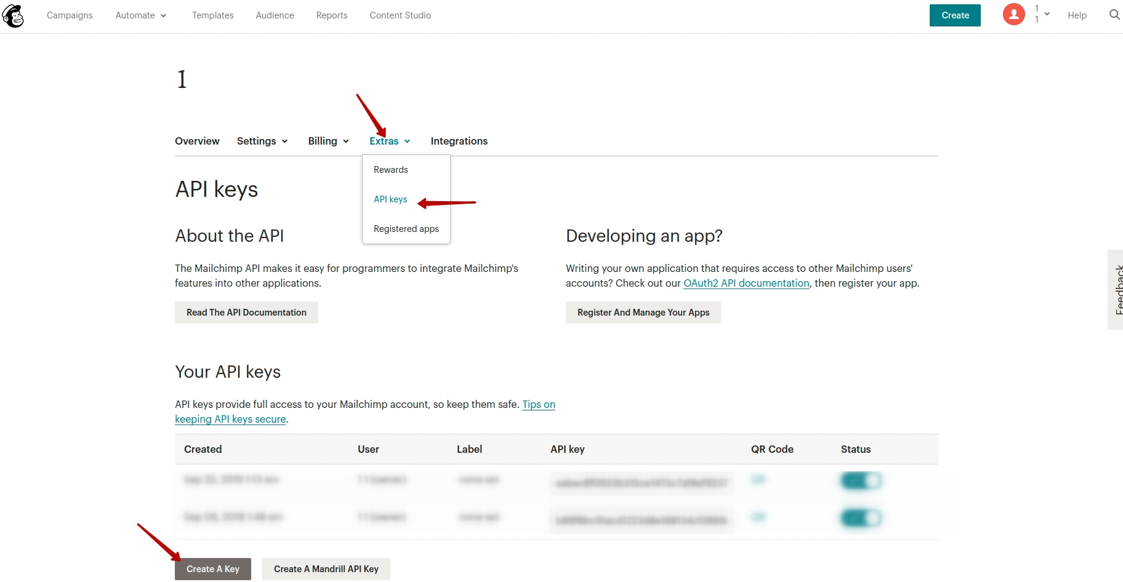Screen dimensions: 1123x582
Task: Collapse the Extras dropdown
Action: click(390, 141)
